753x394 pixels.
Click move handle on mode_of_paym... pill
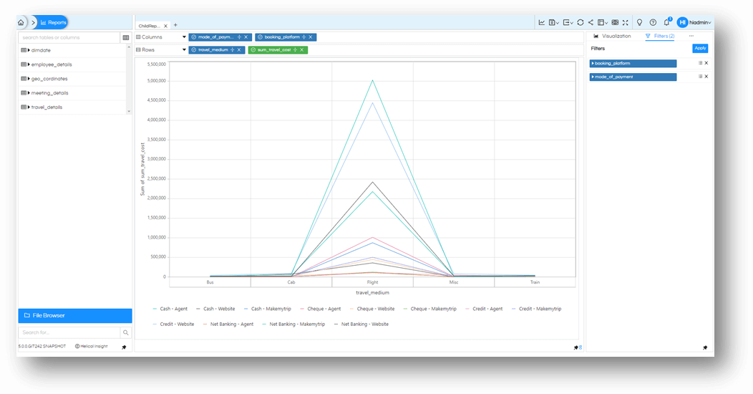(239, 37)
